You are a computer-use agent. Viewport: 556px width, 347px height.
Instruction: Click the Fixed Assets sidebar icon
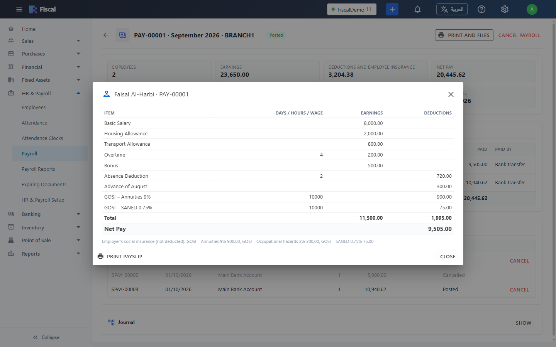(11, 80)
